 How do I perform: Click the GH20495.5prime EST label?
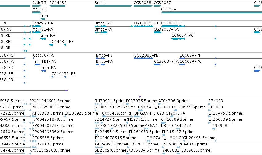pyautogui.click(x=199, y=138)
